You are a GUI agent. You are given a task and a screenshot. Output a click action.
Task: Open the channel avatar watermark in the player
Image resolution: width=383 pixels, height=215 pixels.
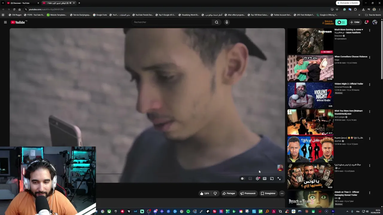[x=280, y=168]
